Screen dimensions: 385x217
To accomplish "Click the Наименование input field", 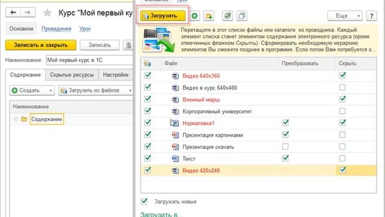I will (90, 60).
